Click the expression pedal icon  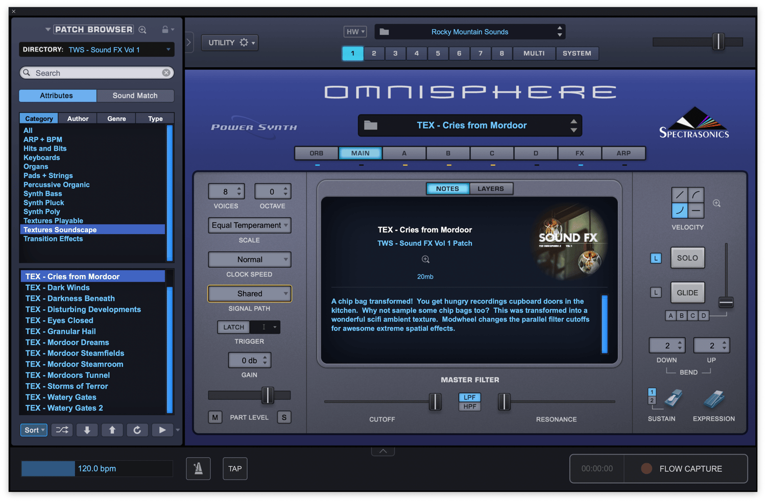click(714, 399)
